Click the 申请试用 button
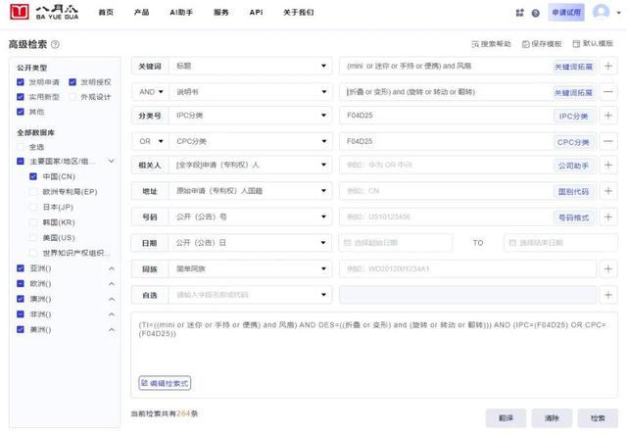Screen dimensions: 627x435 [x=566, y=13]
